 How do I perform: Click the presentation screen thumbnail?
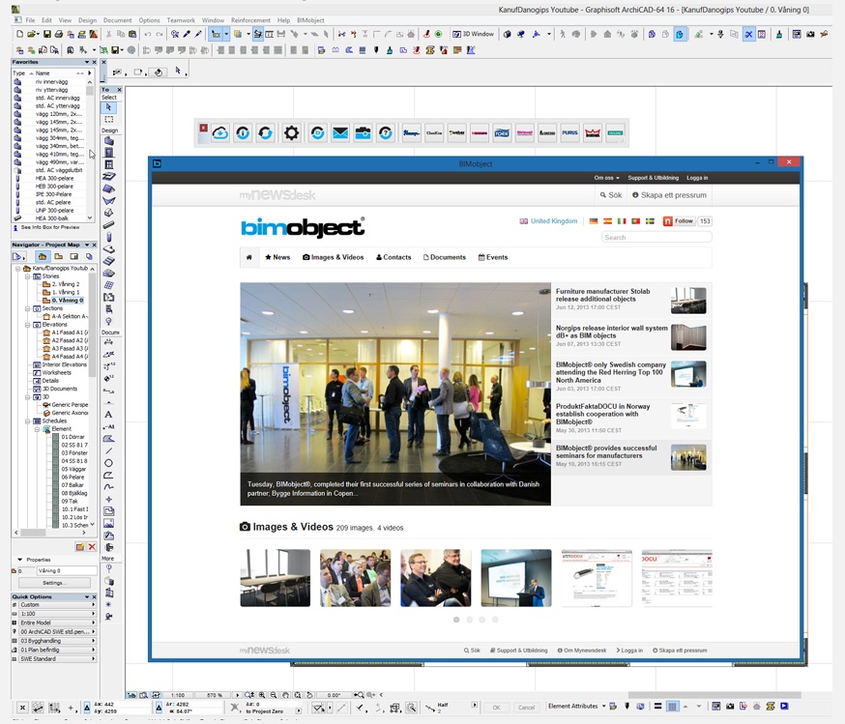coord(515,578)
